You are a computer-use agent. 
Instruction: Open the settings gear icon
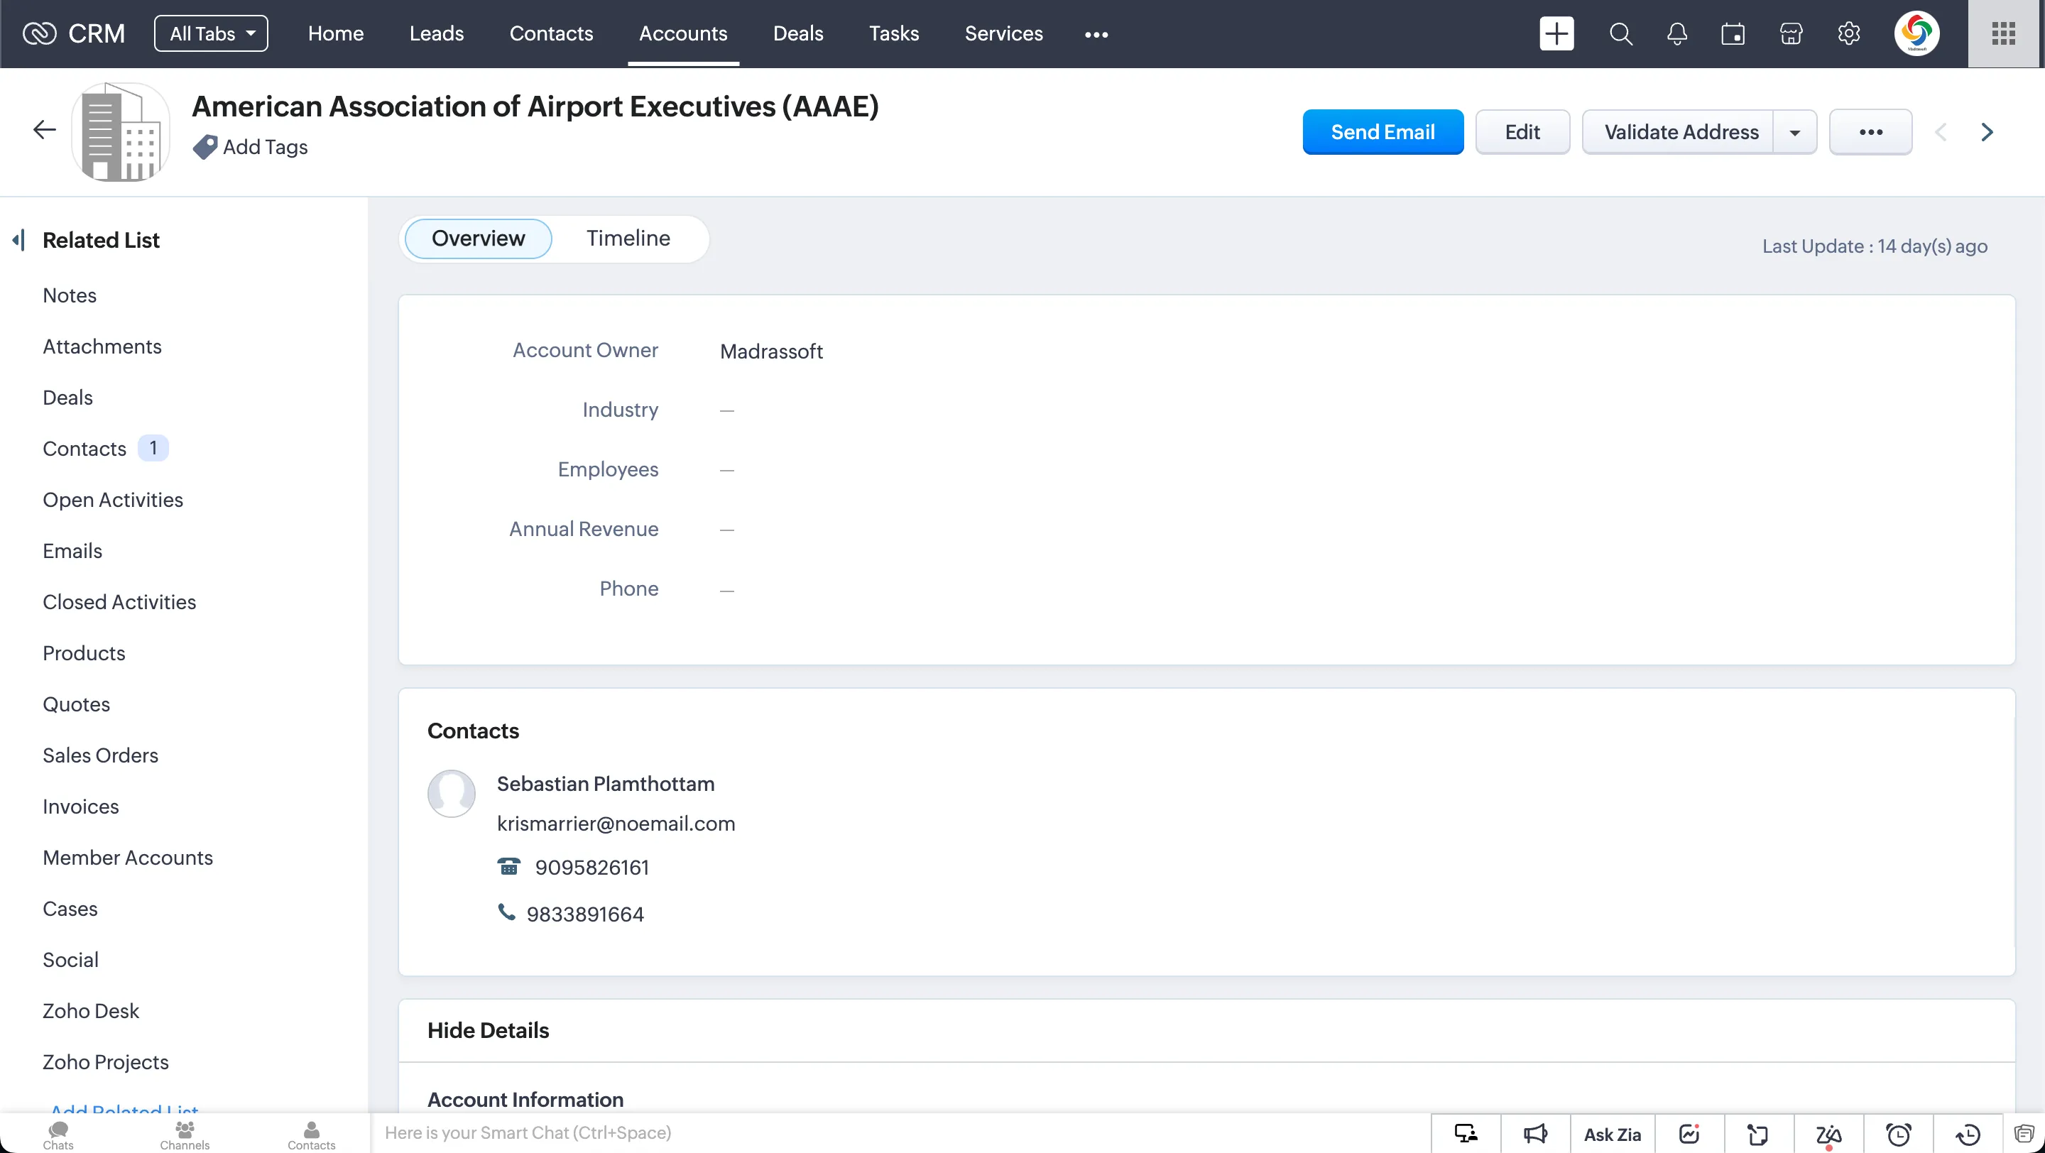[1849, 33]
